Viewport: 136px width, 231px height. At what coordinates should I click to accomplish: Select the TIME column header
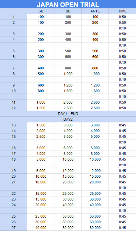[122, 11]
